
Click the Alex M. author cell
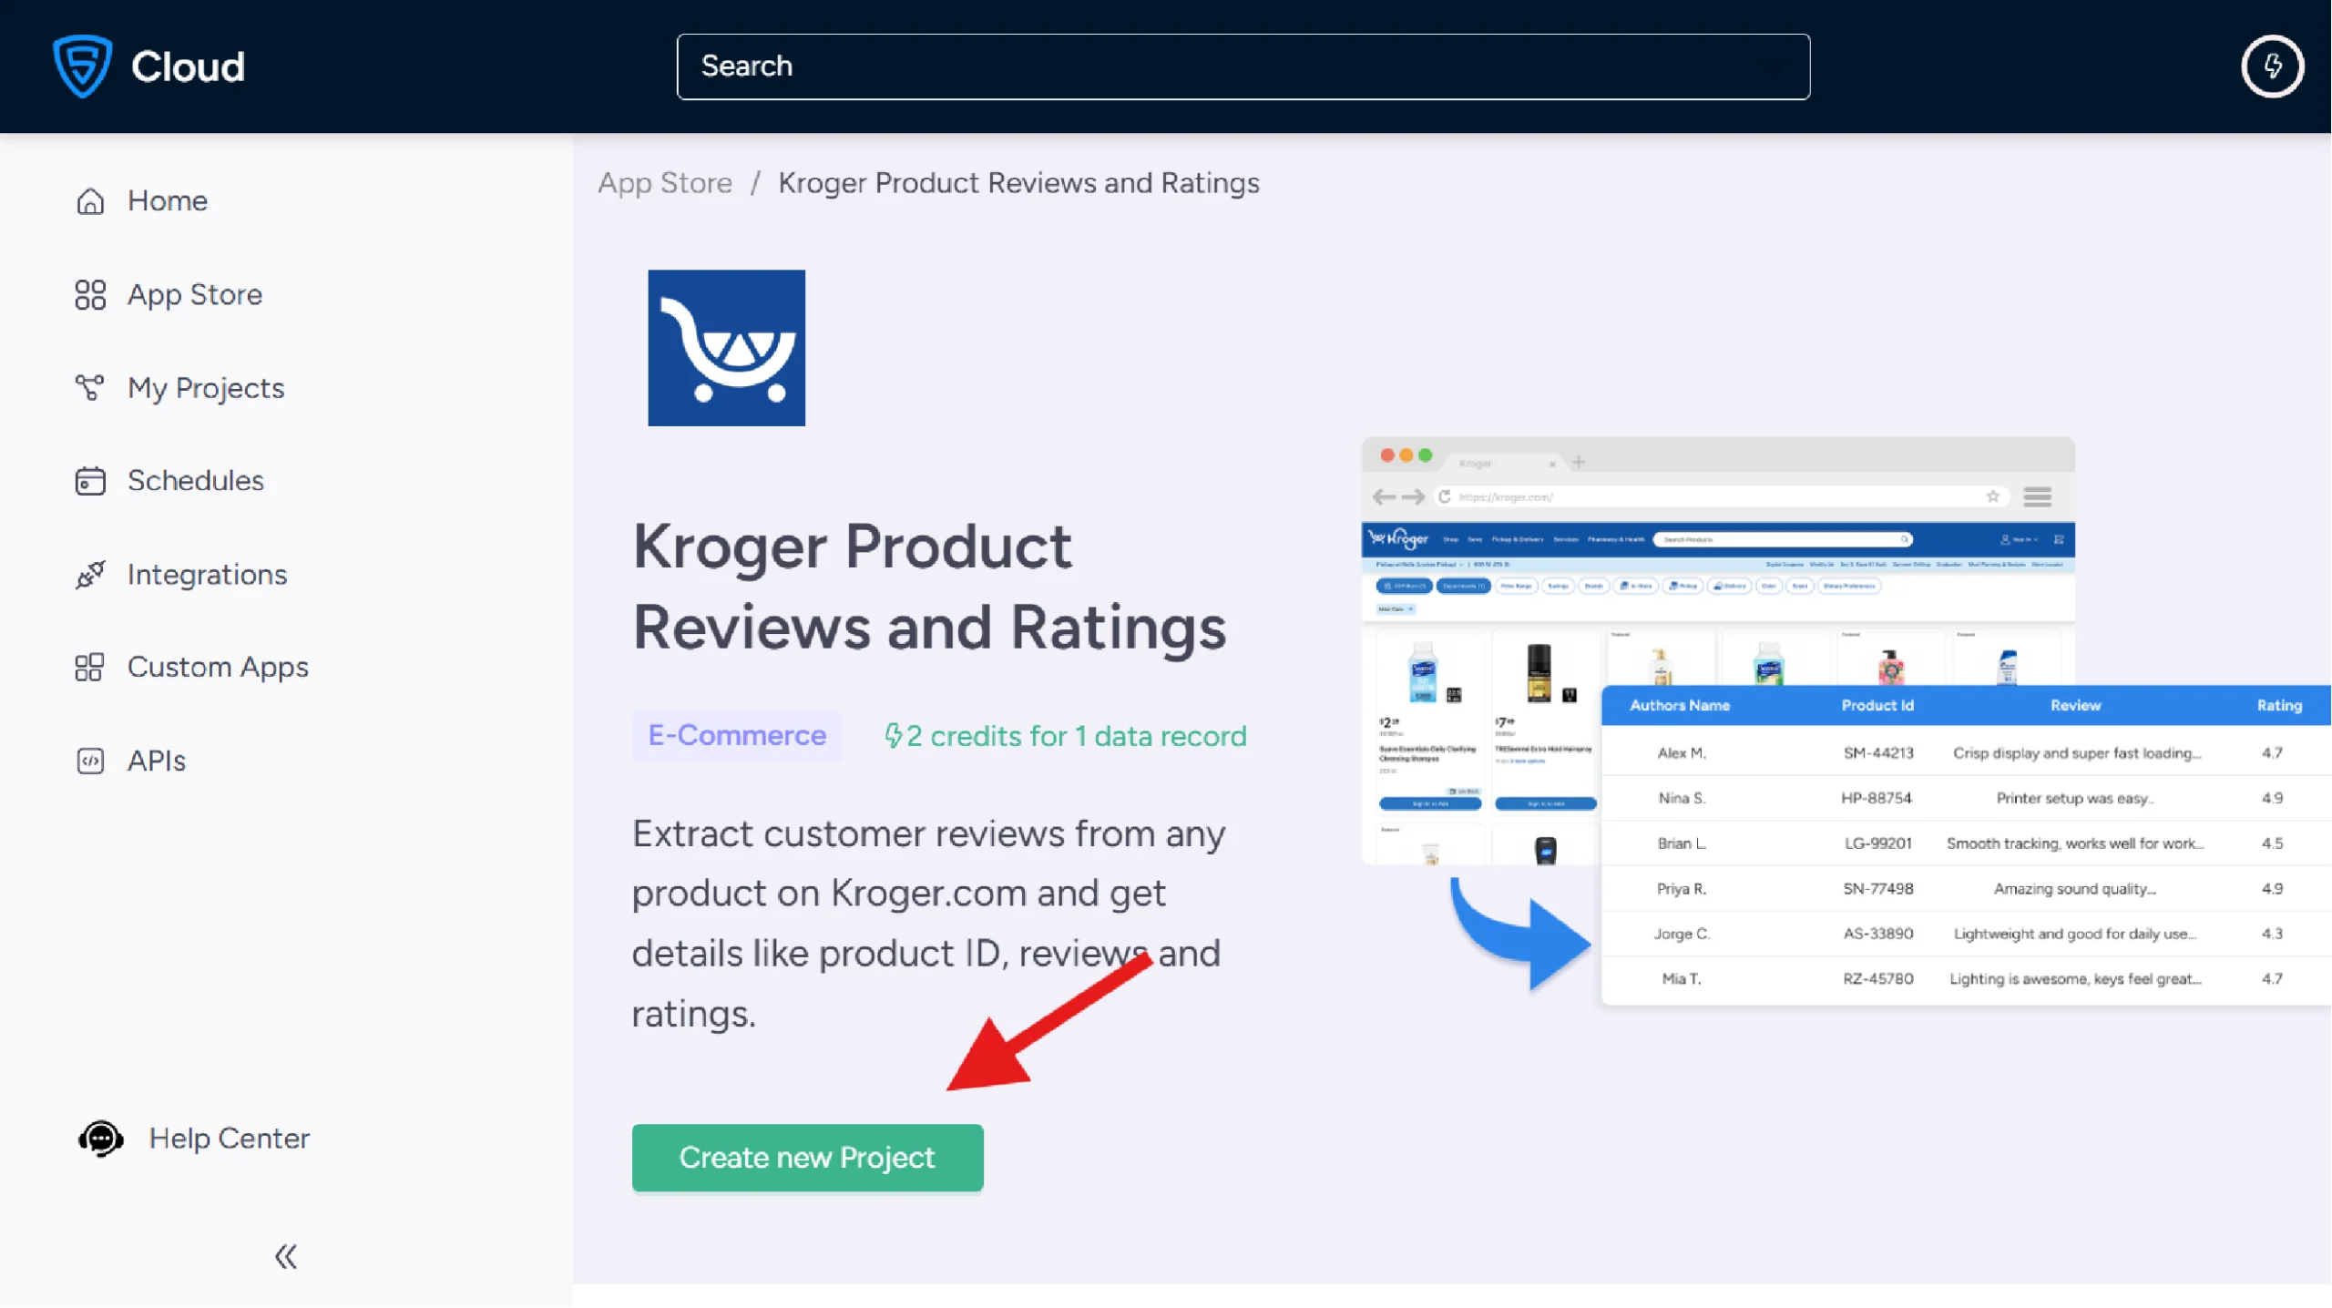(x=1681, y=753)
